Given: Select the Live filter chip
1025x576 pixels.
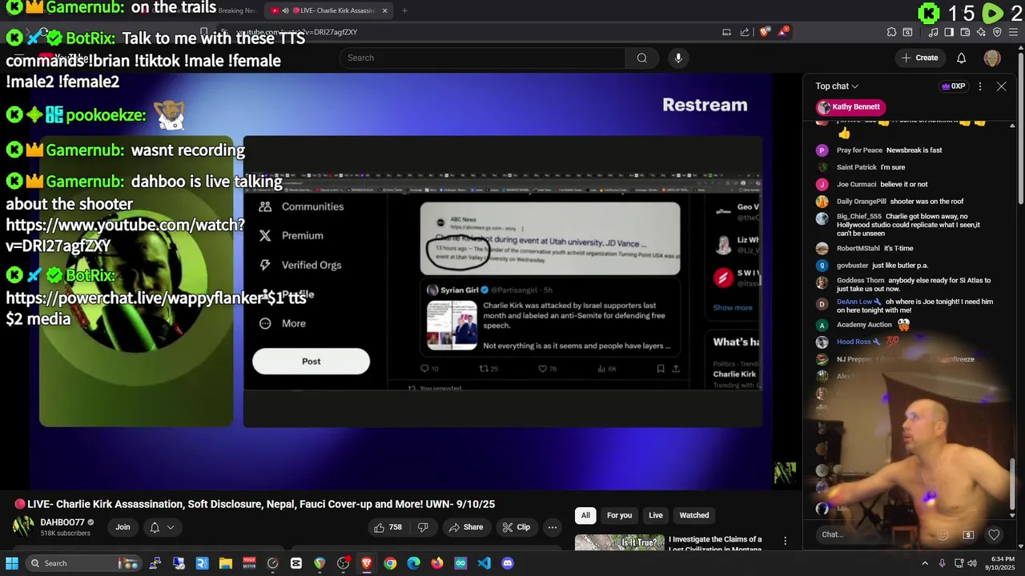Looking at the screenshot, I should pos(655,515).
